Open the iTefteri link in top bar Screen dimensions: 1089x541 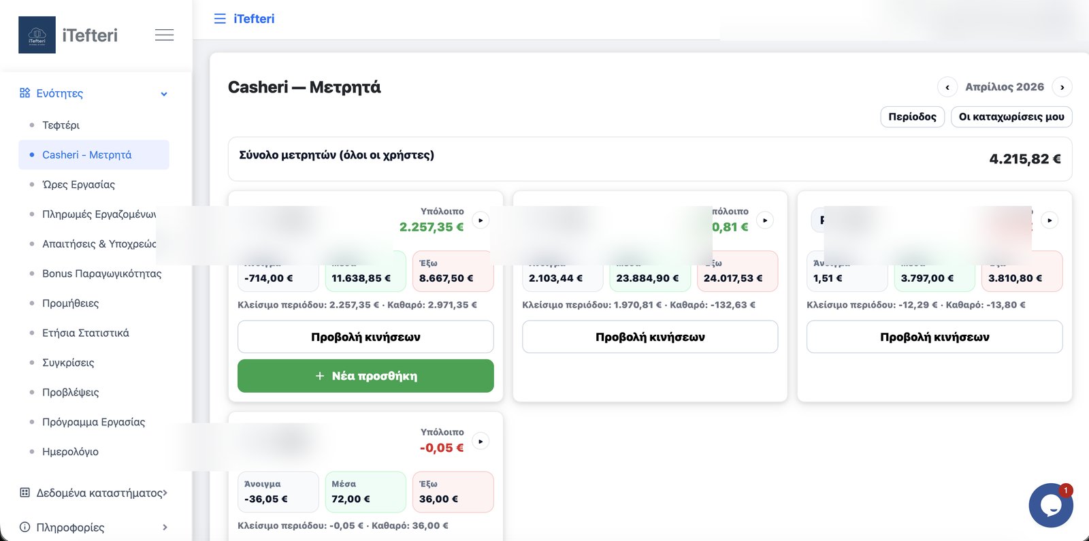(254, 19)
